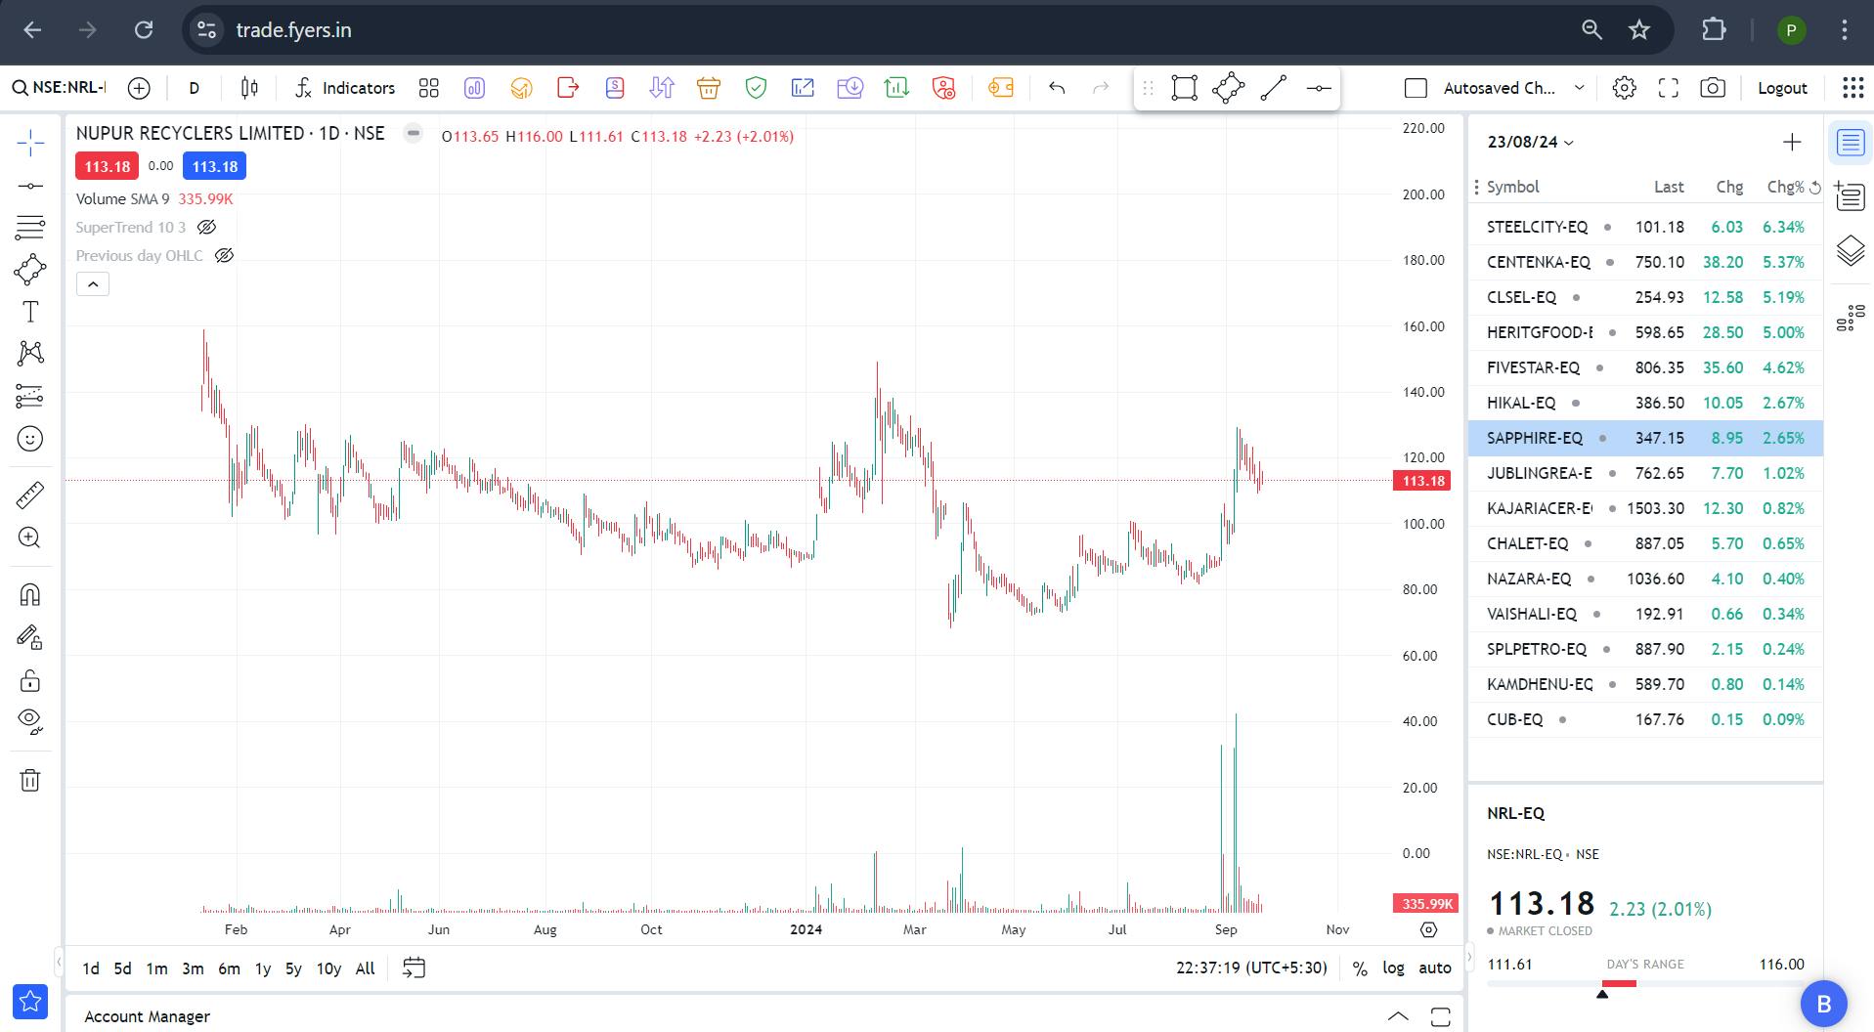This screenshot has height=1032, width=1874.
Task: Click the undo arrow
Action: point(1057,88)
